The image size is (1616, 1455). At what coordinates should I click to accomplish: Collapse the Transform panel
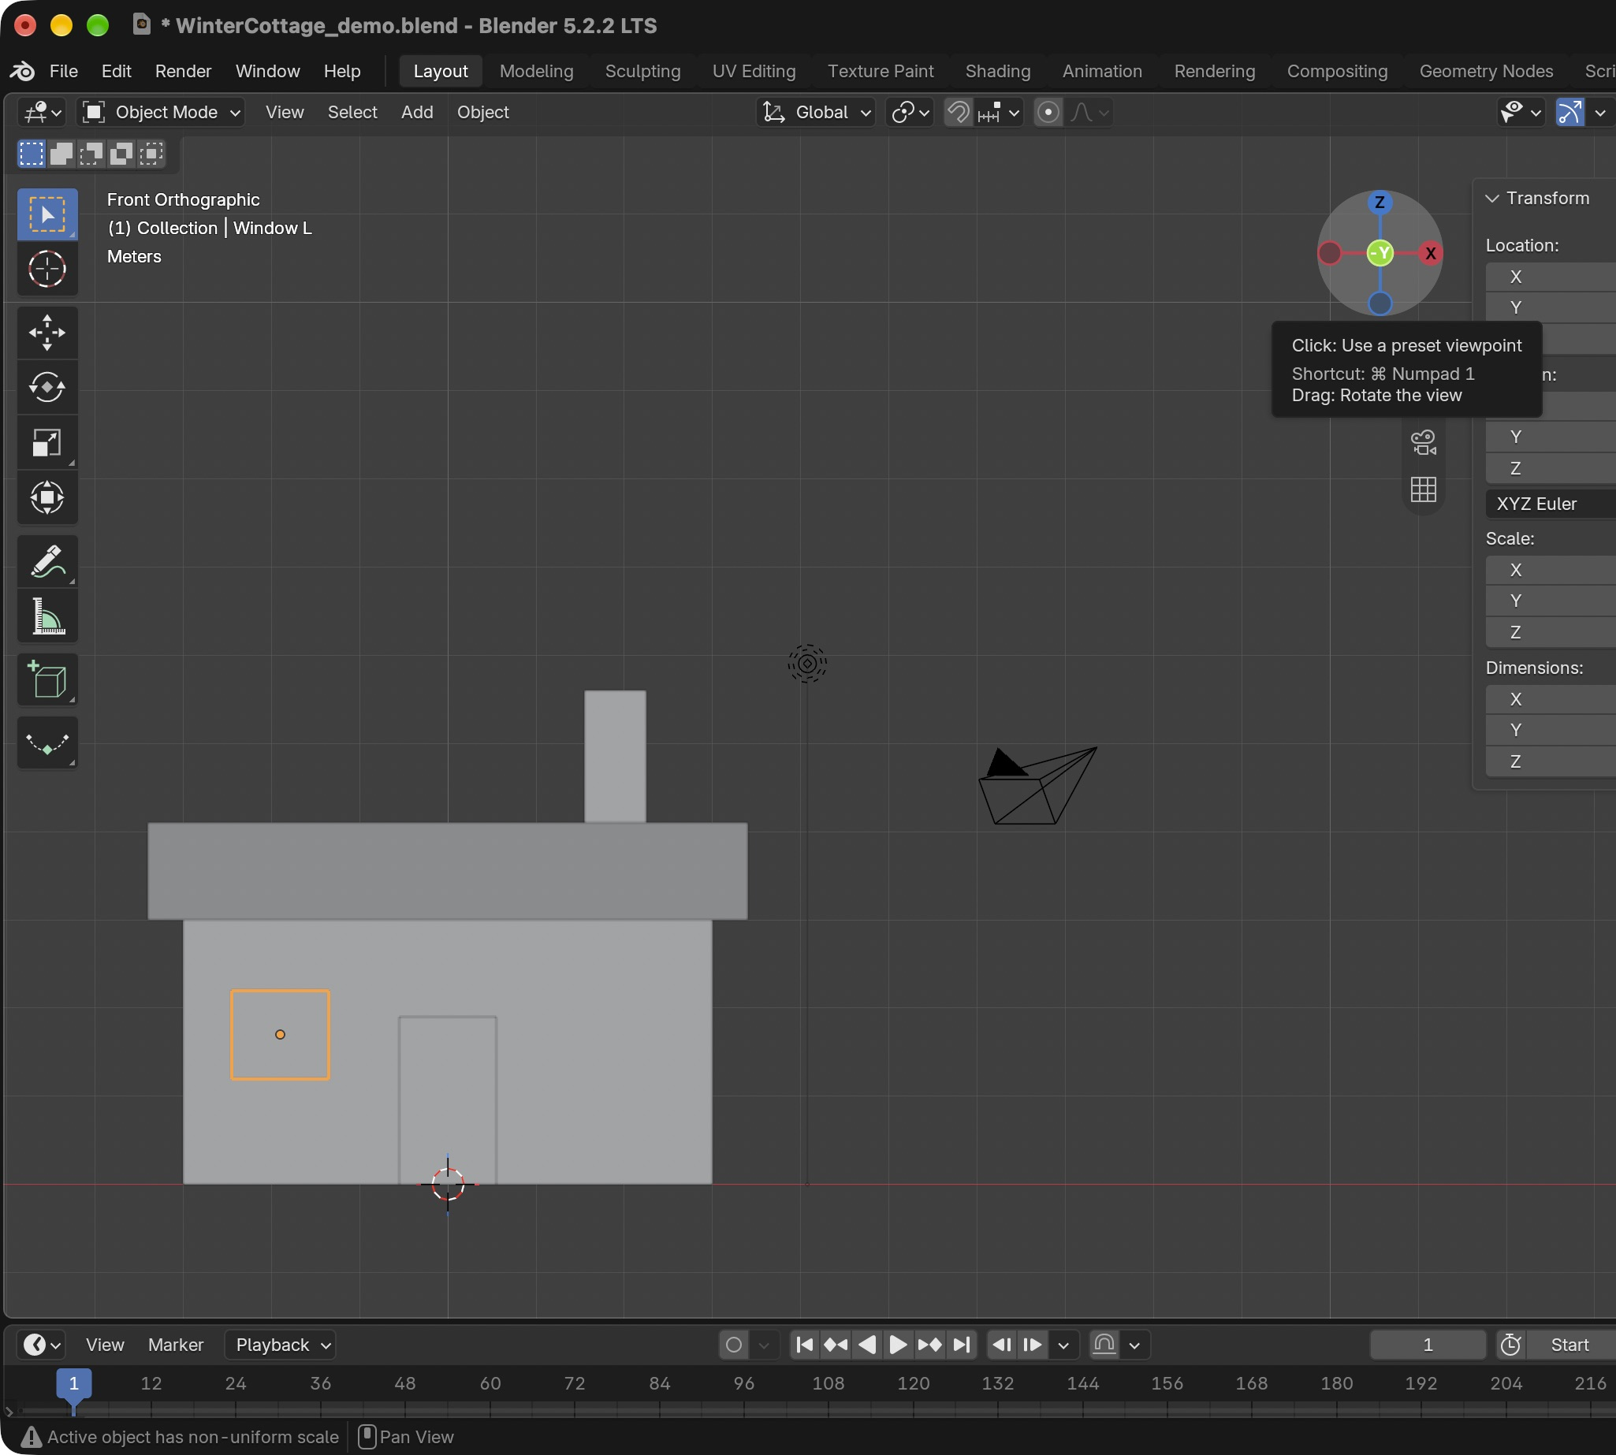(x=1492, y=199)
